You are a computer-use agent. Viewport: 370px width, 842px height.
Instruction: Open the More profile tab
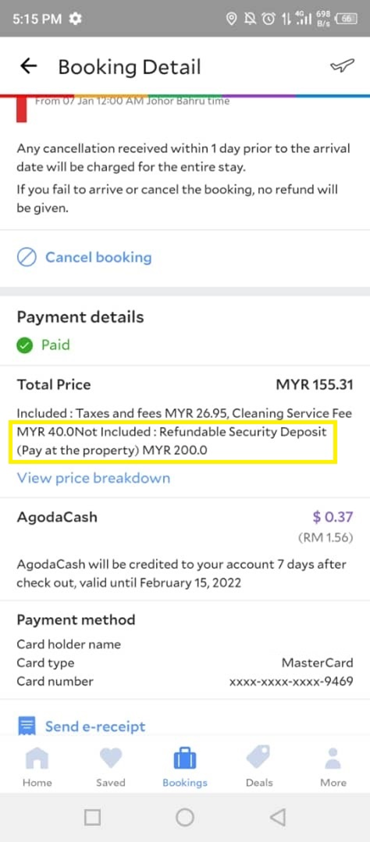(x=333, y=766)
